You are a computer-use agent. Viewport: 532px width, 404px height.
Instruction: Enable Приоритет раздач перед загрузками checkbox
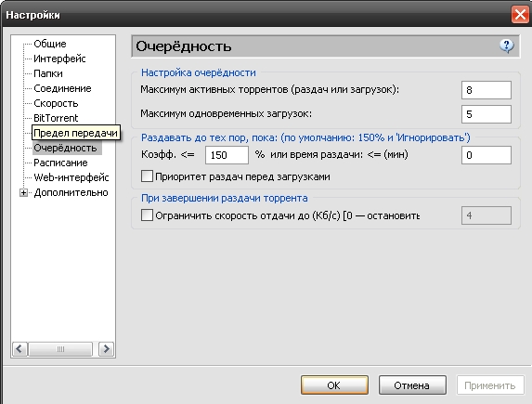(147, 176)
